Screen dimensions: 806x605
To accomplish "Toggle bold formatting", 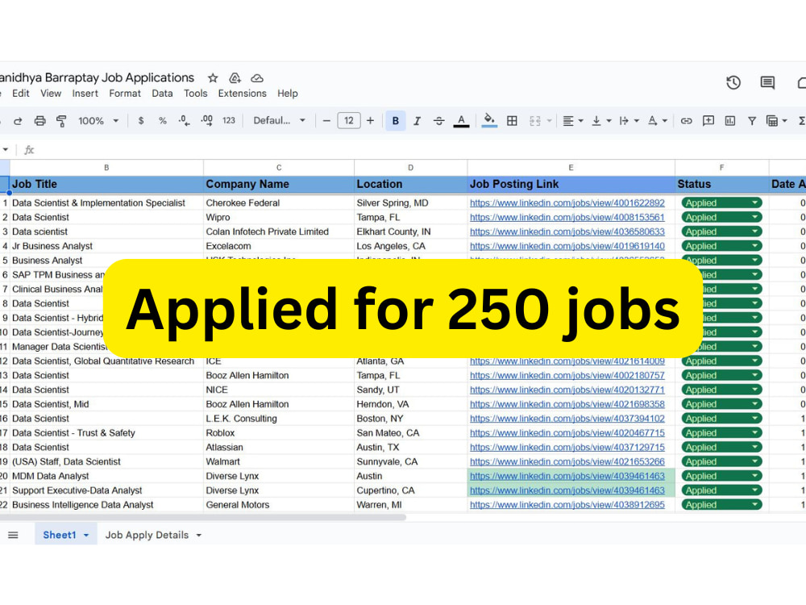I will pos(395,121).
